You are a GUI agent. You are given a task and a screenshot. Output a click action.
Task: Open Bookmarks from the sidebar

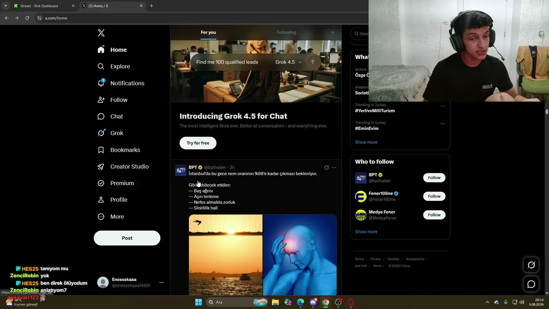119,150
